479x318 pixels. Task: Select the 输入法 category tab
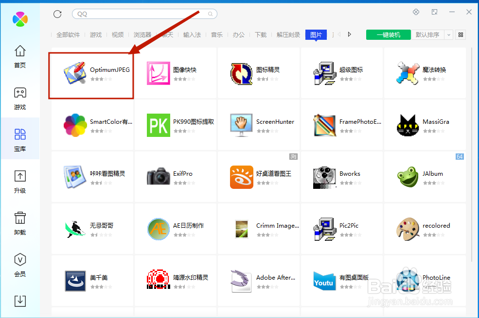point(192,35)
